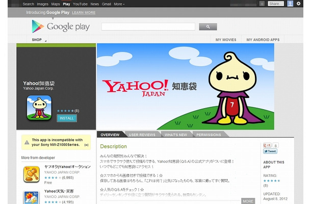The height and width of the screenshot is (204, 311).
Task: Click the 'Introducing Google Play' text
Action: point(48,13)
